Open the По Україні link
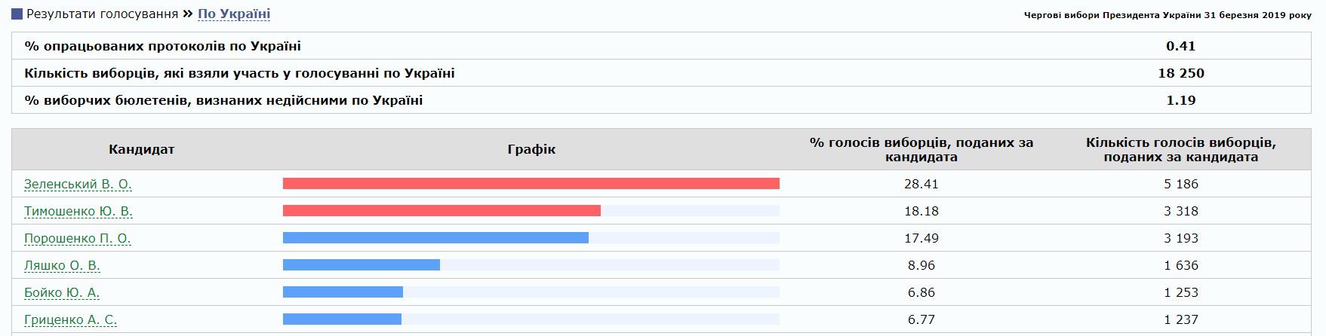The image size is (1326, 336). click(234, 14)
